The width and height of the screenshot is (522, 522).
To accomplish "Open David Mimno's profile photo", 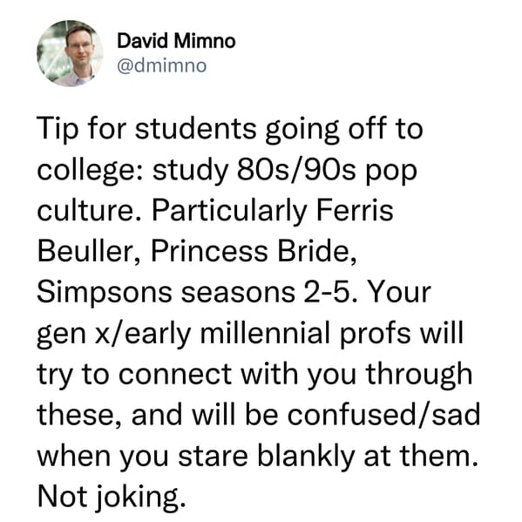I will (x=70, y=53).
